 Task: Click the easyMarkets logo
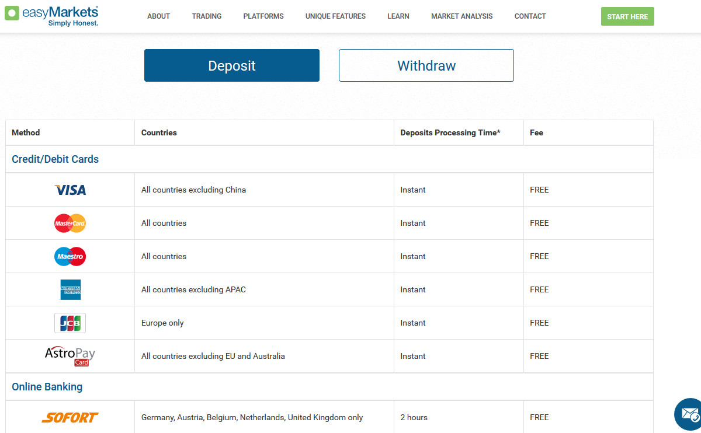[51, 16]
